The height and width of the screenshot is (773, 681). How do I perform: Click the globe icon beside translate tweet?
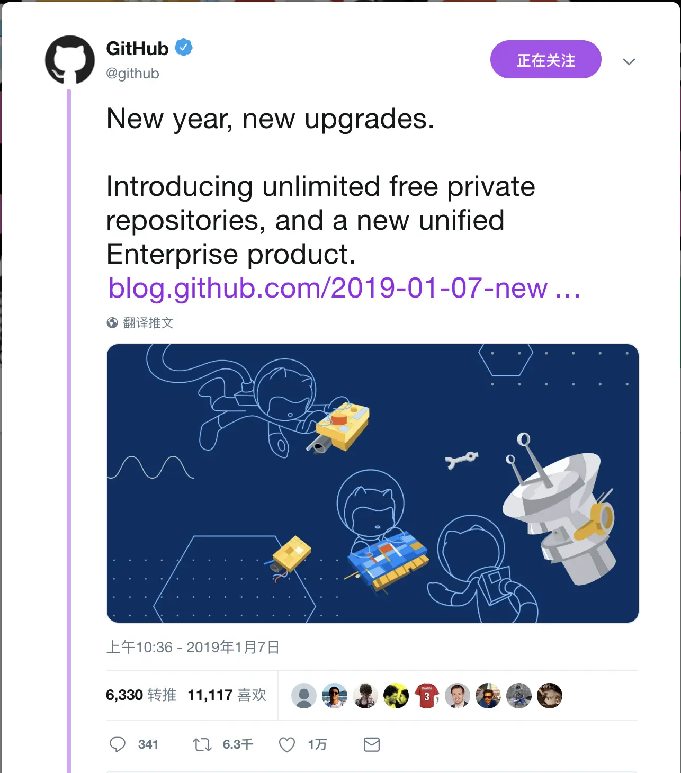click(112, 322)
